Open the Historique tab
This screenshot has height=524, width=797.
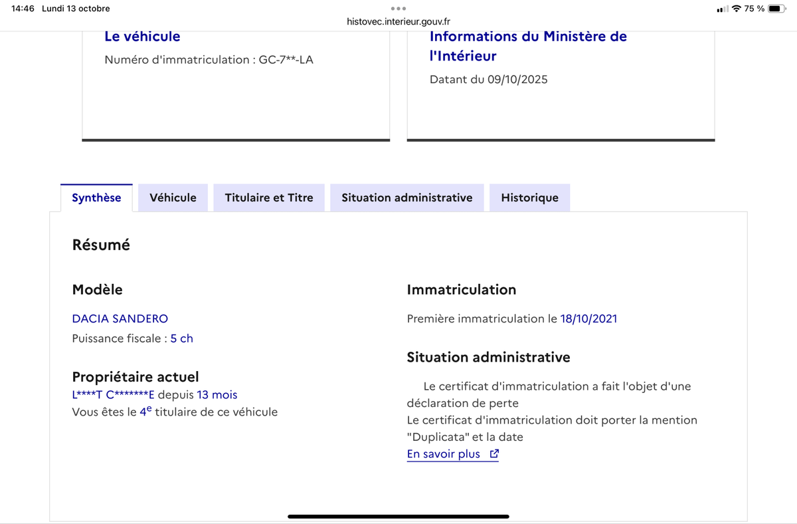[x=529, y=197]
